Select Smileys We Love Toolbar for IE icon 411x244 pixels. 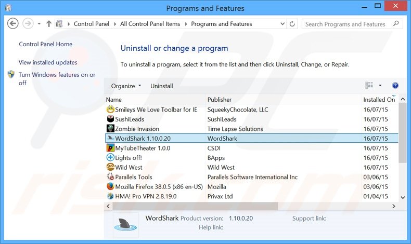(110, 109)
